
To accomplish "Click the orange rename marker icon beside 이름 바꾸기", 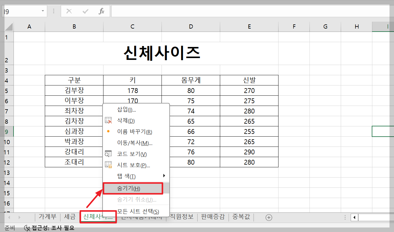I will (108, 131).
